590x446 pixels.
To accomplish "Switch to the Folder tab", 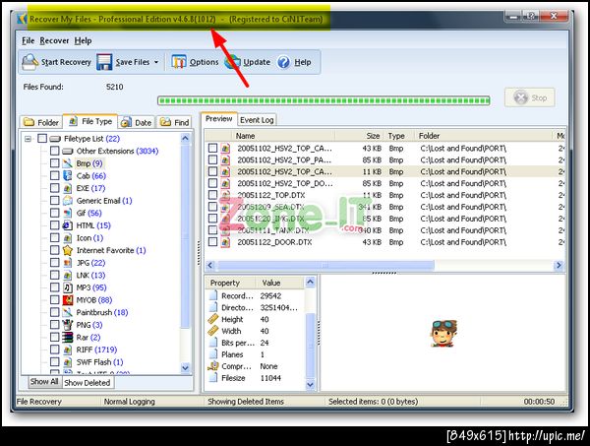I will tap(41, 122).
